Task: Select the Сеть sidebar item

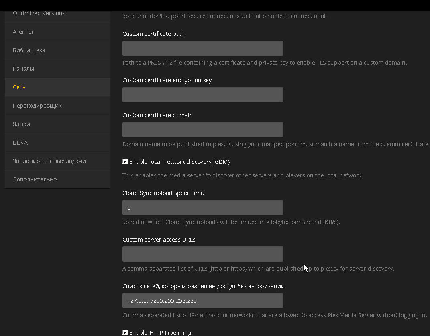Action: click(19, 87)
